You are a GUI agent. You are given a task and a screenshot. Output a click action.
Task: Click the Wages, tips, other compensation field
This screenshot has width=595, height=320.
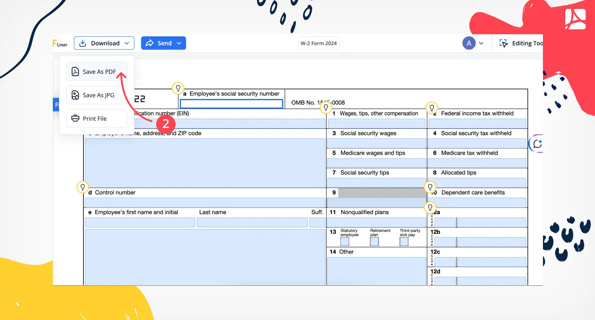click(376, 123)
